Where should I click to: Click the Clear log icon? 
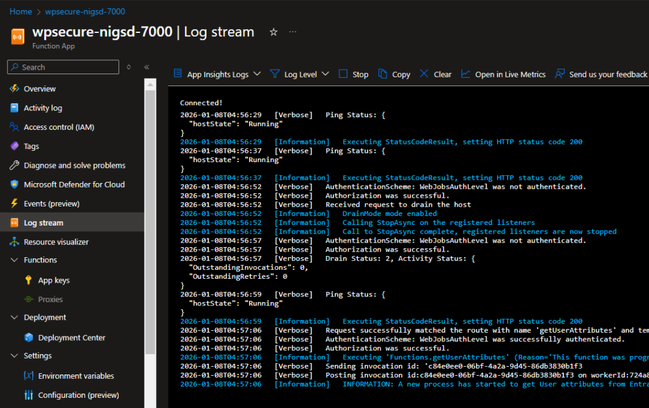tap(424, 74)
